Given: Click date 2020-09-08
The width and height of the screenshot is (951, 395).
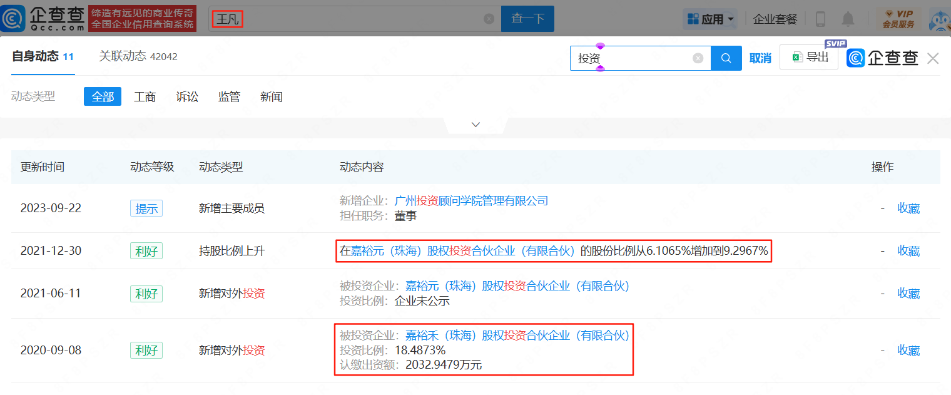Looking at the screenshot, I should coord(51,350).
